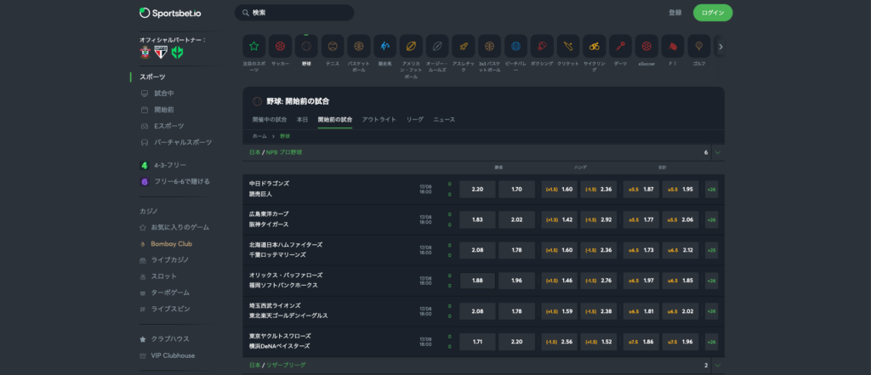871x375 pixels.
Task: Click the 登録 register link
Action: (675, 13)
